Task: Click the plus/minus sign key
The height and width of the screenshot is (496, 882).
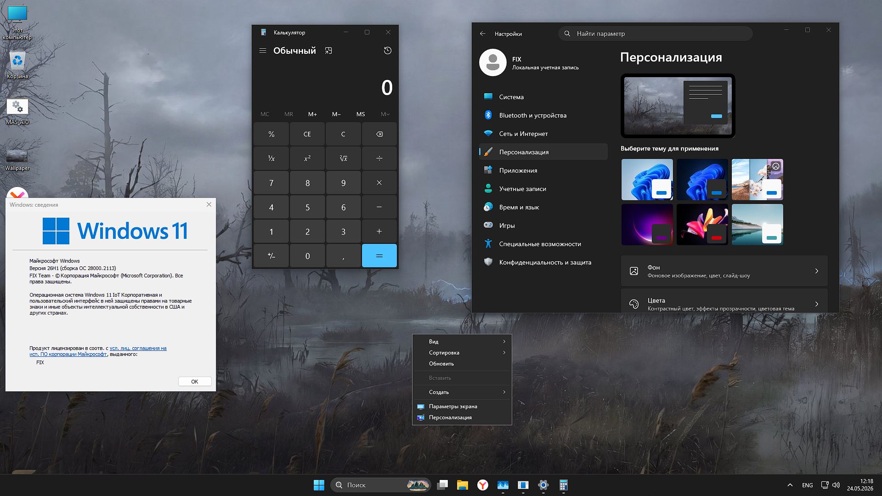Action: pos(271,256)
